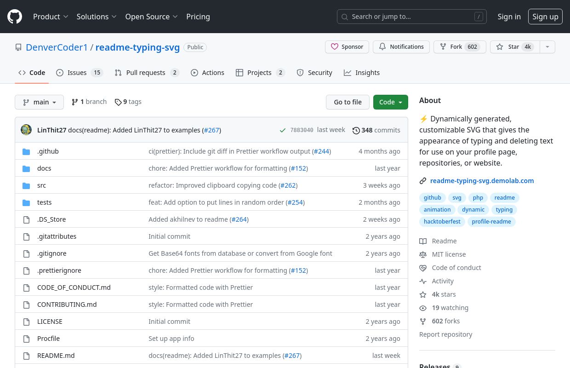Click the LinThit27 avatar in commit header

pos(26,130)
